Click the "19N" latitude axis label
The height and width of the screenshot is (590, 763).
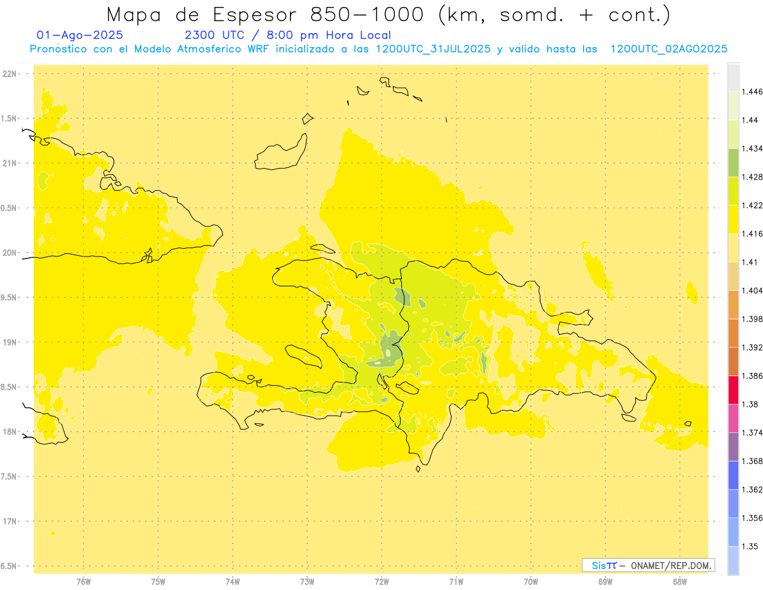point(10,342)
